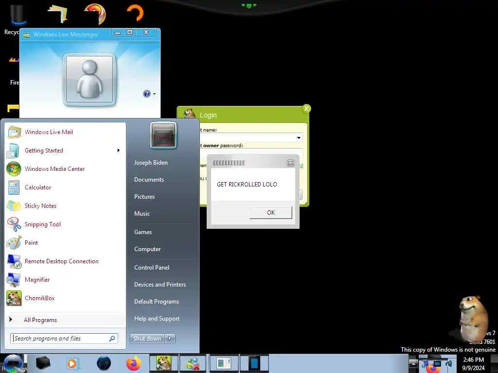Click the dark globe taskbar icon
The height and width of the screenshot is (373, 498).
pyautogui.click(x=104, y=363)
